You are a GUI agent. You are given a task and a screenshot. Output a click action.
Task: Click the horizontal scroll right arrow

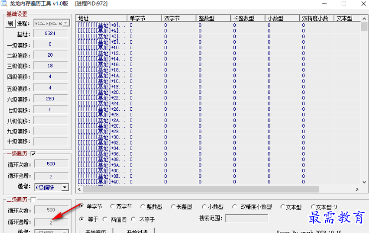click(x=357, y=189)
